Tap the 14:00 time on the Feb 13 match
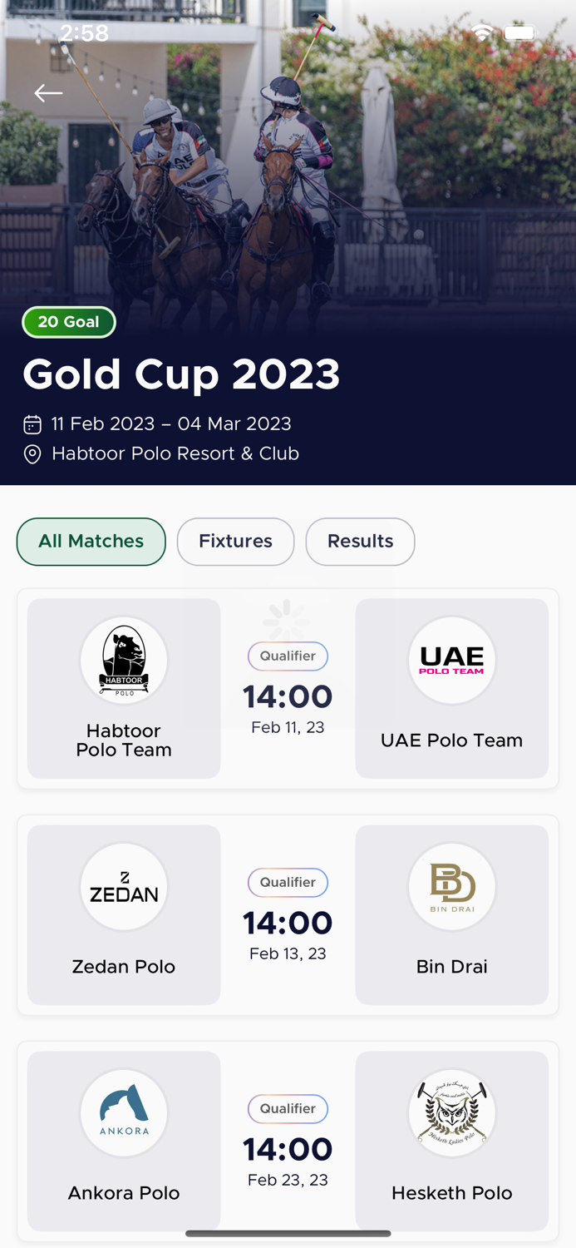Image resolution: width=576 pixels, height=1248 pixels. pyautogui.click(x=288, y=924)
